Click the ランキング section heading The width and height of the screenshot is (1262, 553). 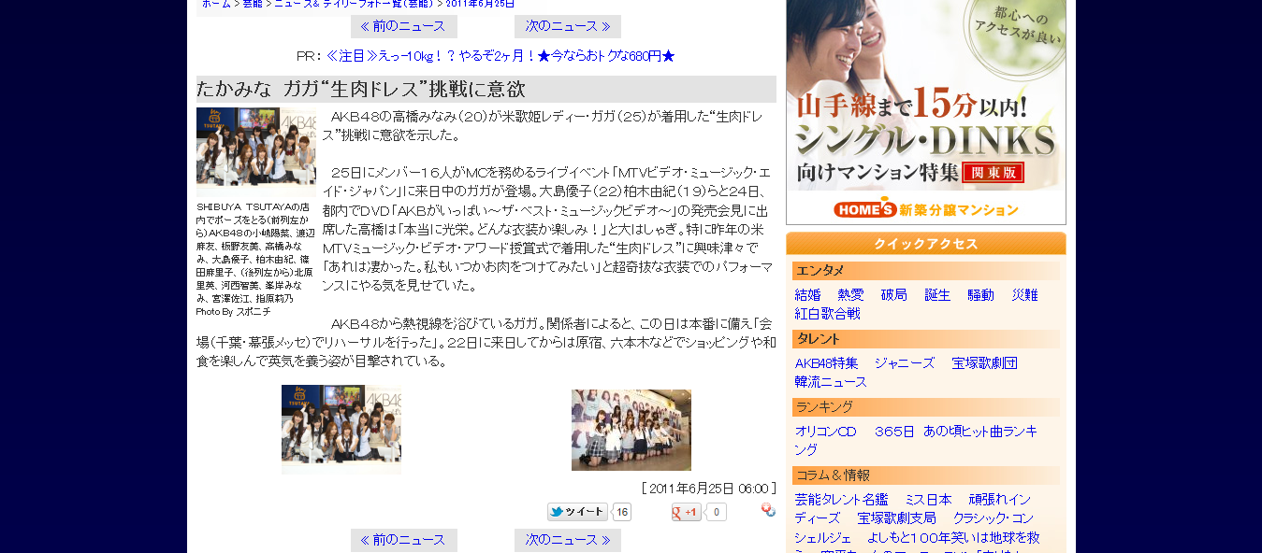(926, 407)
